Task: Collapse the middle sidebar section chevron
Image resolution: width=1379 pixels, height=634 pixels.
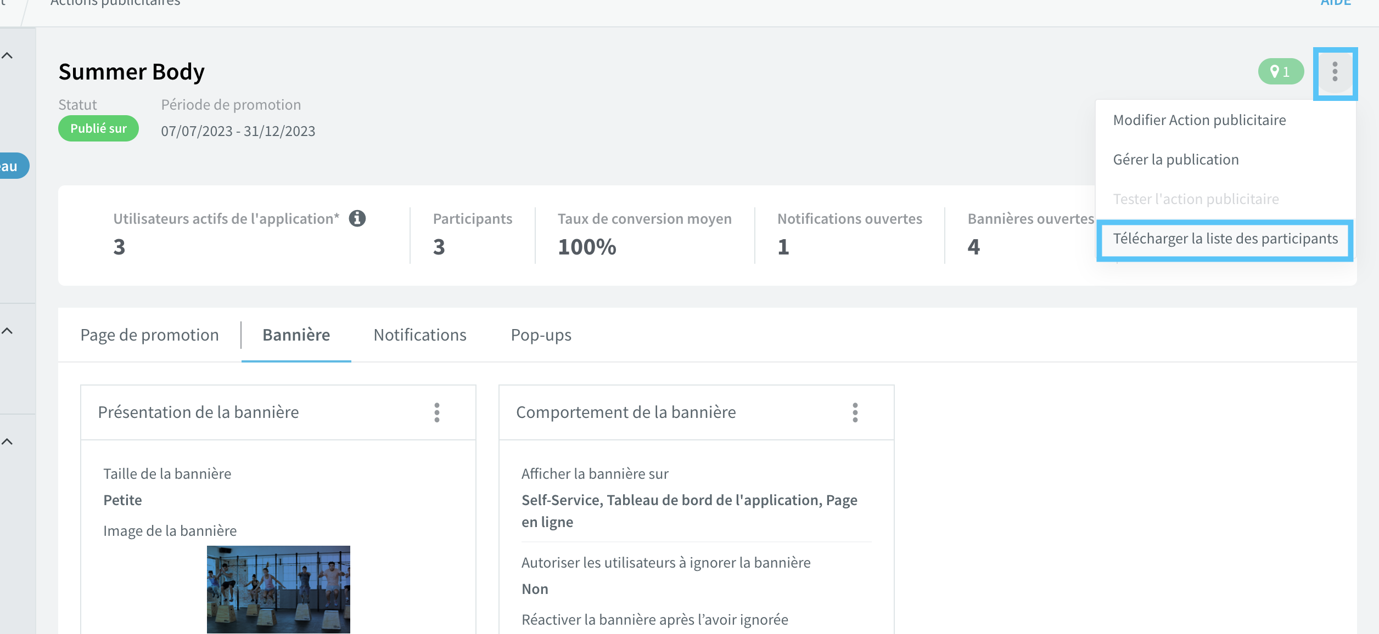Action: click(7, 331)
